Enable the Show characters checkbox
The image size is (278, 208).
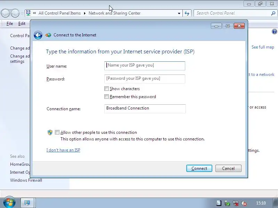(x=106, y=89)
